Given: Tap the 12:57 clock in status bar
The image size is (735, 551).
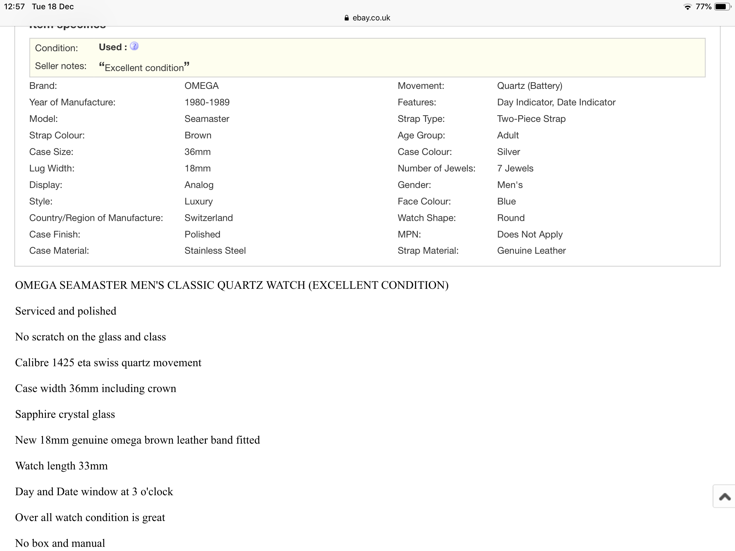Looking at the screenshot, I should (x=14, y=7).
